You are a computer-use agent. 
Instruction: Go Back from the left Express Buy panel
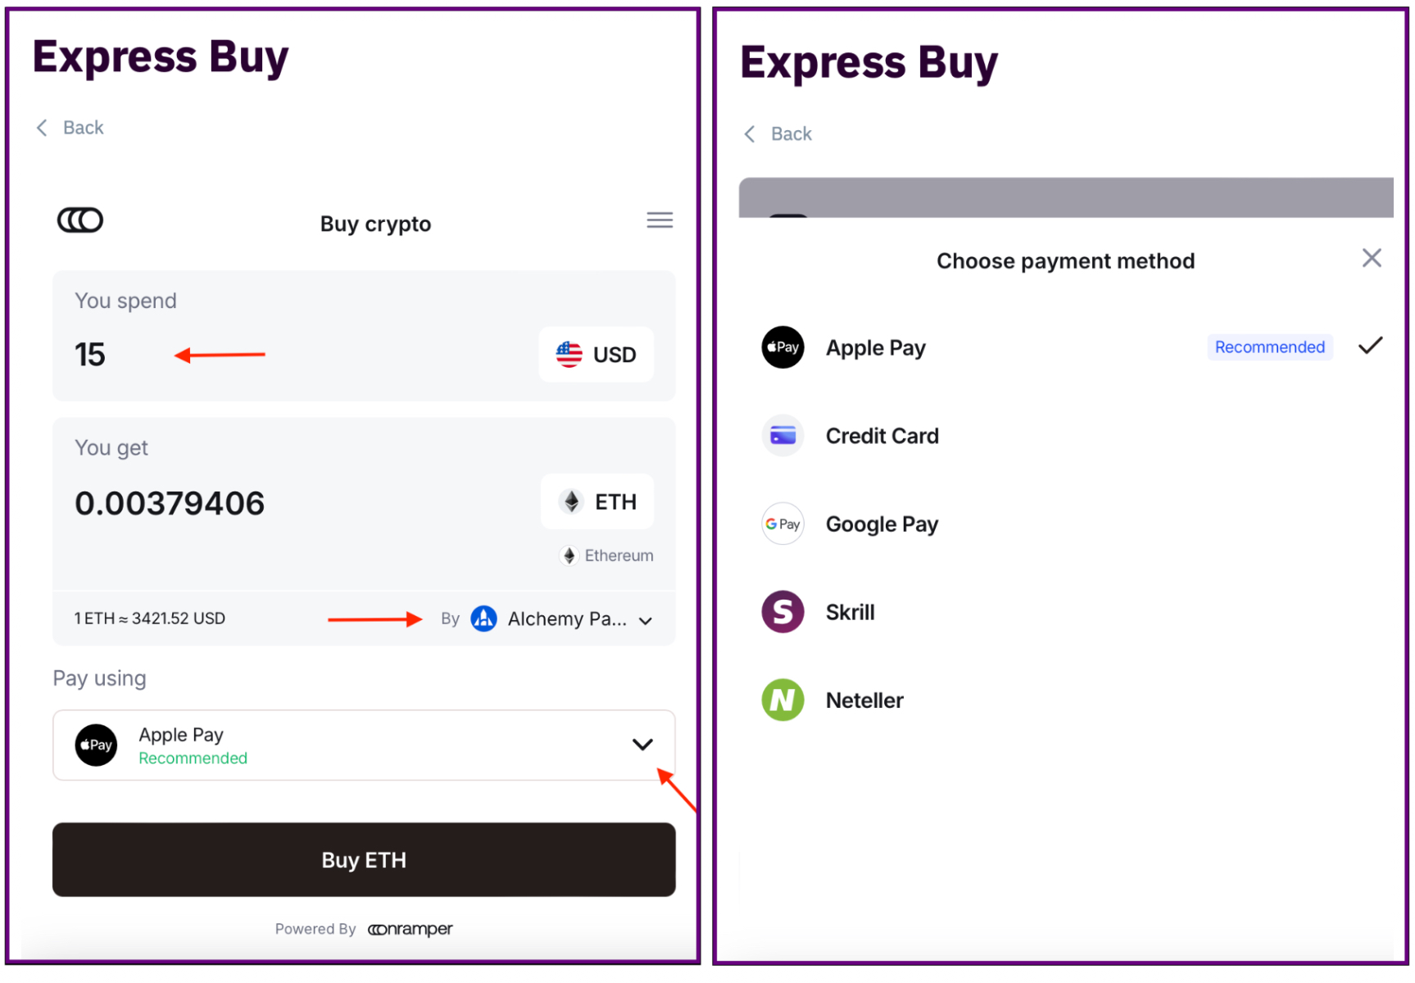tap(71, 128)
